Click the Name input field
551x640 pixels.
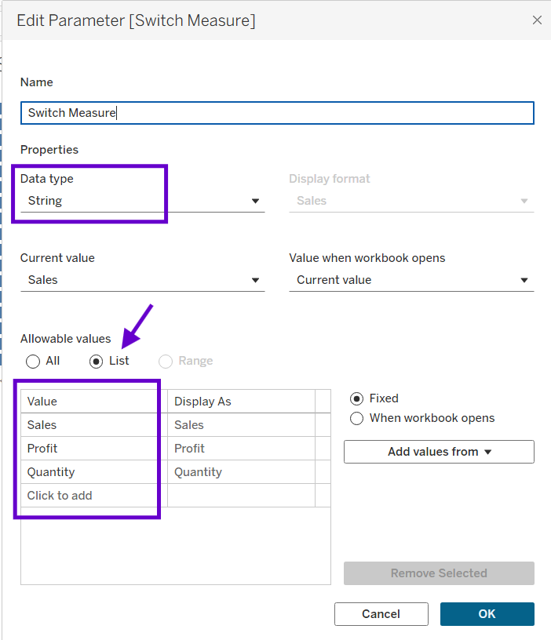point(277,113)
